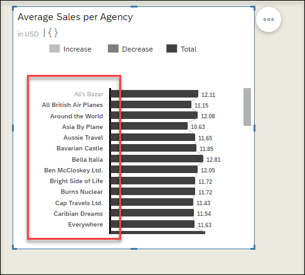Select the Bella Italia bar

(157, 159)
